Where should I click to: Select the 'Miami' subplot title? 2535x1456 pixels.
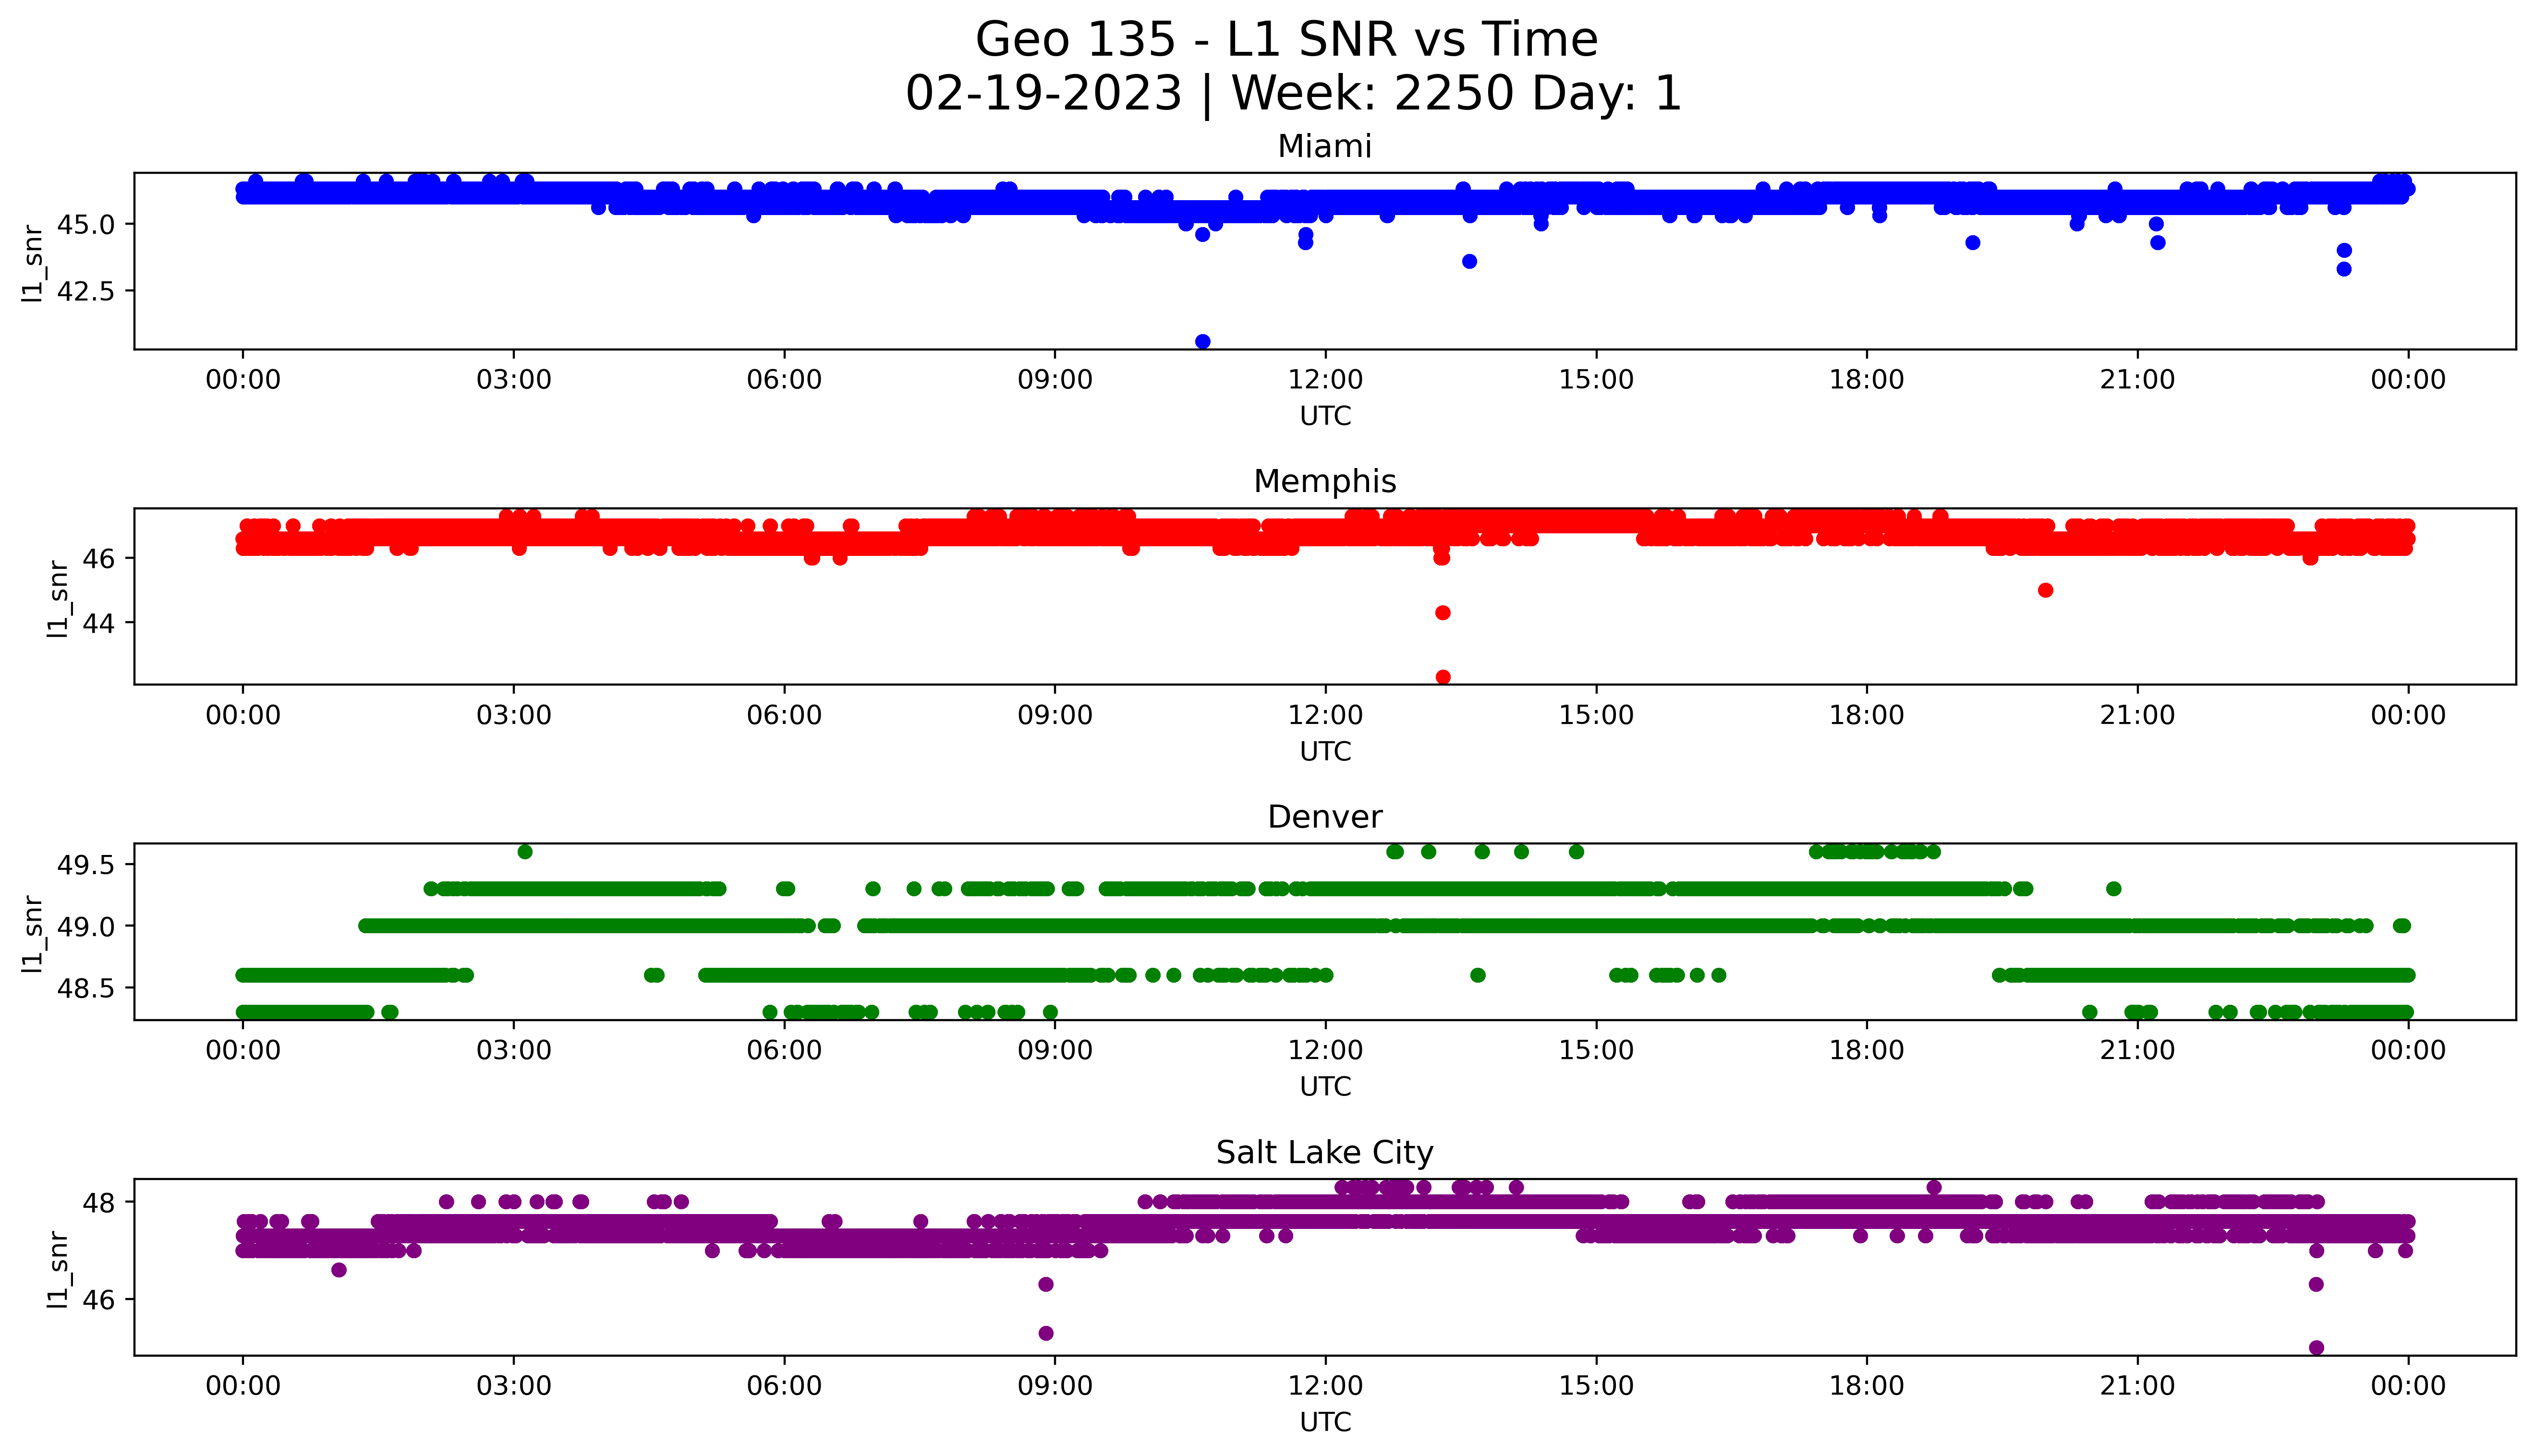1324,147
